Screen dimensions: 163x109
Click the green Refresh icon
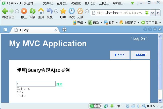[x=32, y=11]
